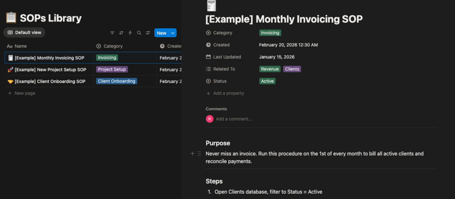The image size is (455, 199).
Task: Click the Category column header
Action: pos(113,46)
